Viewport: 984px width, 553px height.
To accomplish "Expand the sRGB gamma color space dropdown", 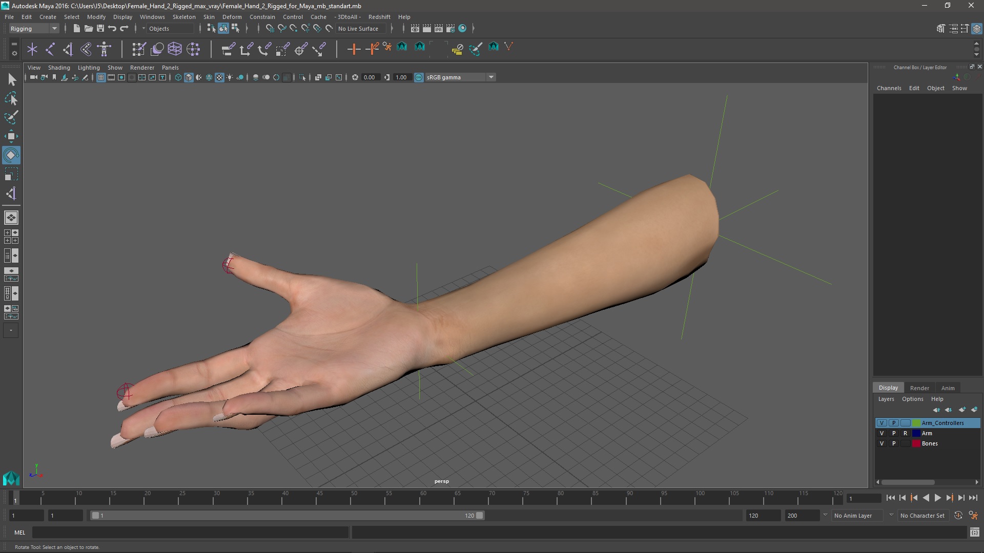I will click(491, 77).
